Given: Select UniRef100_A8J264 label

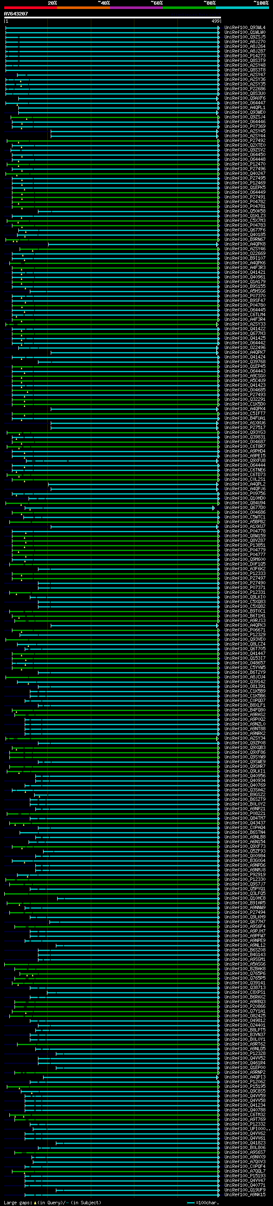Looking at the screenshot, I should (244, 46).
